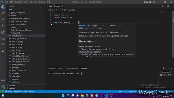Toggle the primary side bar layout icon

click(144, 2)
